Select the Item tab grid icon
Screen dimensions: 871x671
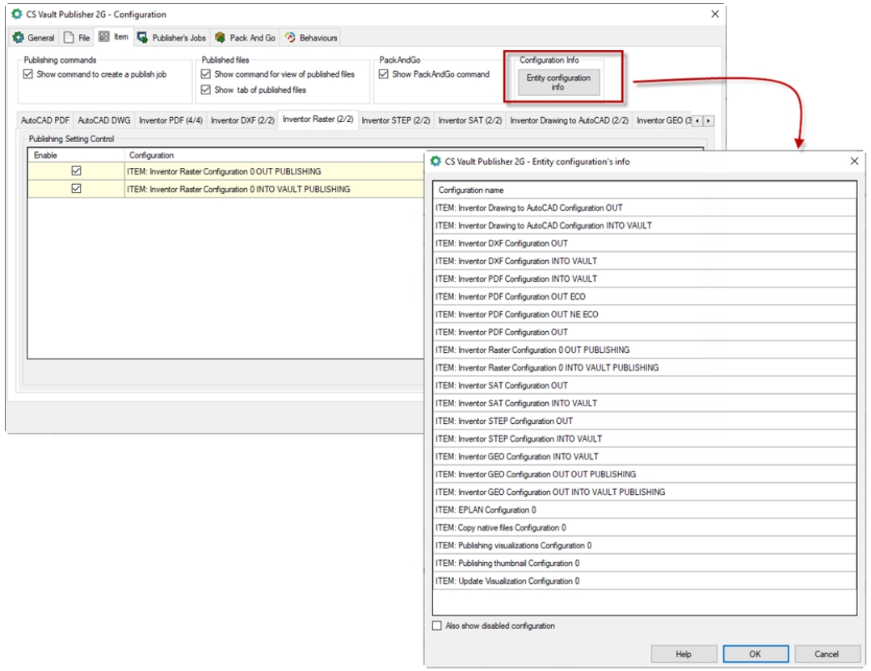click(x=104, y=37)
